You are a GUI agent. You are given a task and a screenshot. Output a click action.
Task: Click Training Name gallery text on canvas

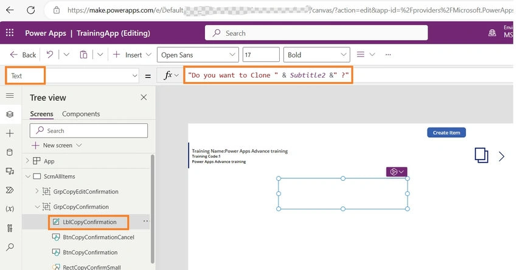pyautogui.click(x=240, y=151)
